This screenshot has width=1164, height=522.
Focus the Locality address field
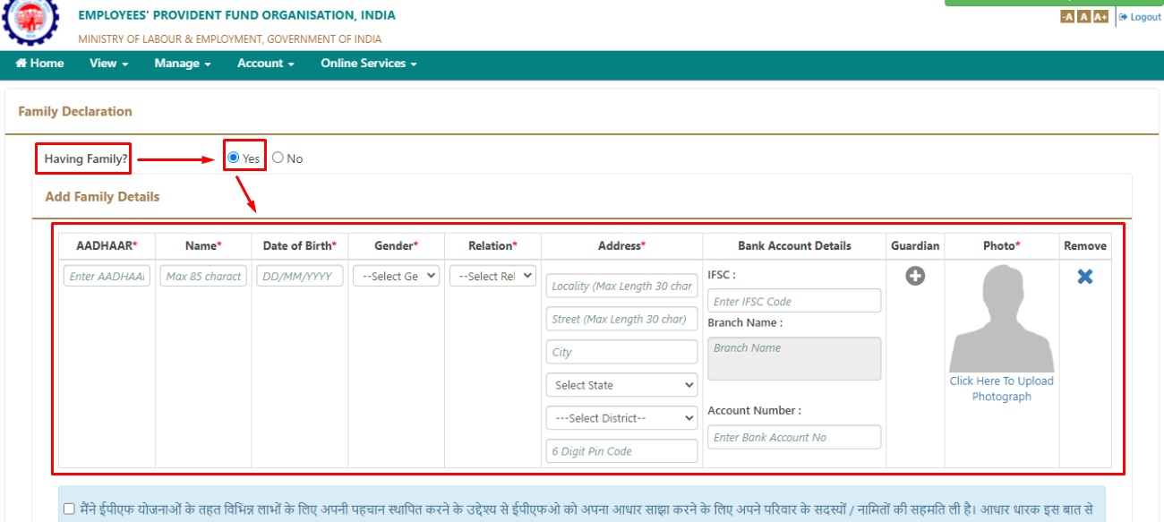coord(621,286)
